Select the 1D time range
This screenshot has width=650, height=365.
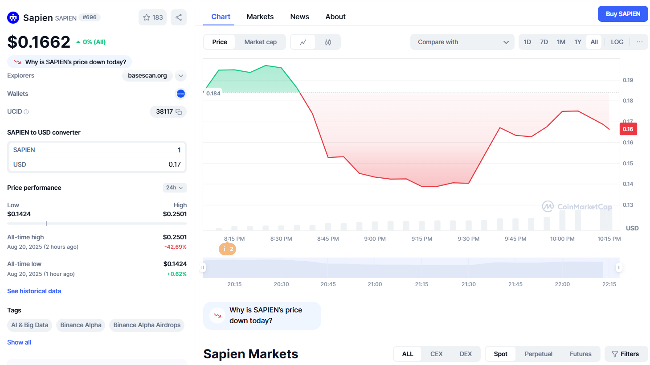(527, 42)
